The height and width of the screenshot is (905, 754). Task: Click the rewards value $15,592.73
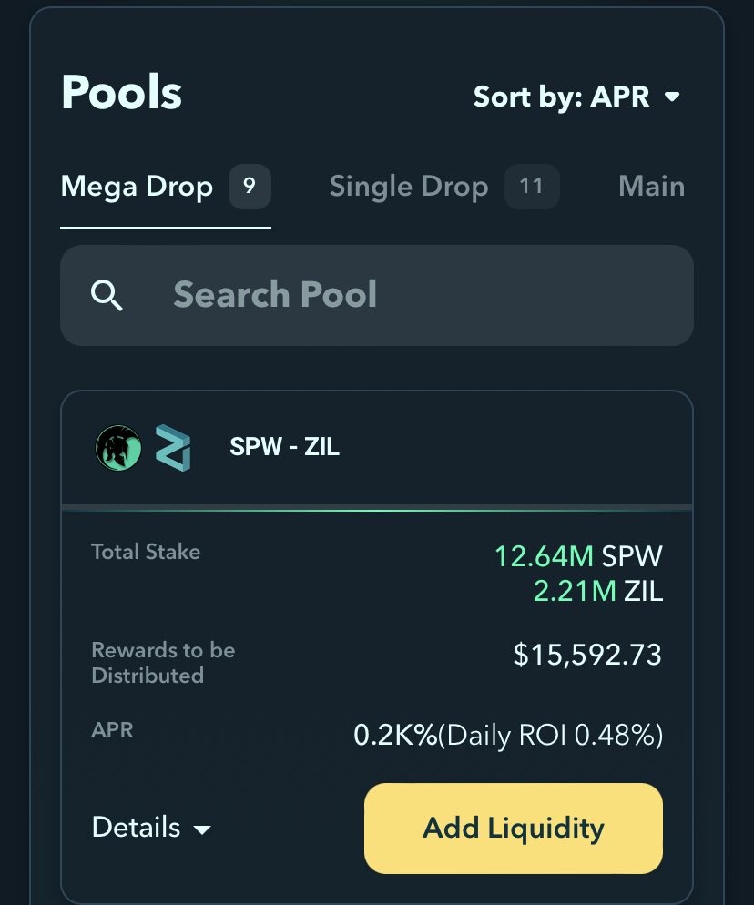[x=587, y=655]
